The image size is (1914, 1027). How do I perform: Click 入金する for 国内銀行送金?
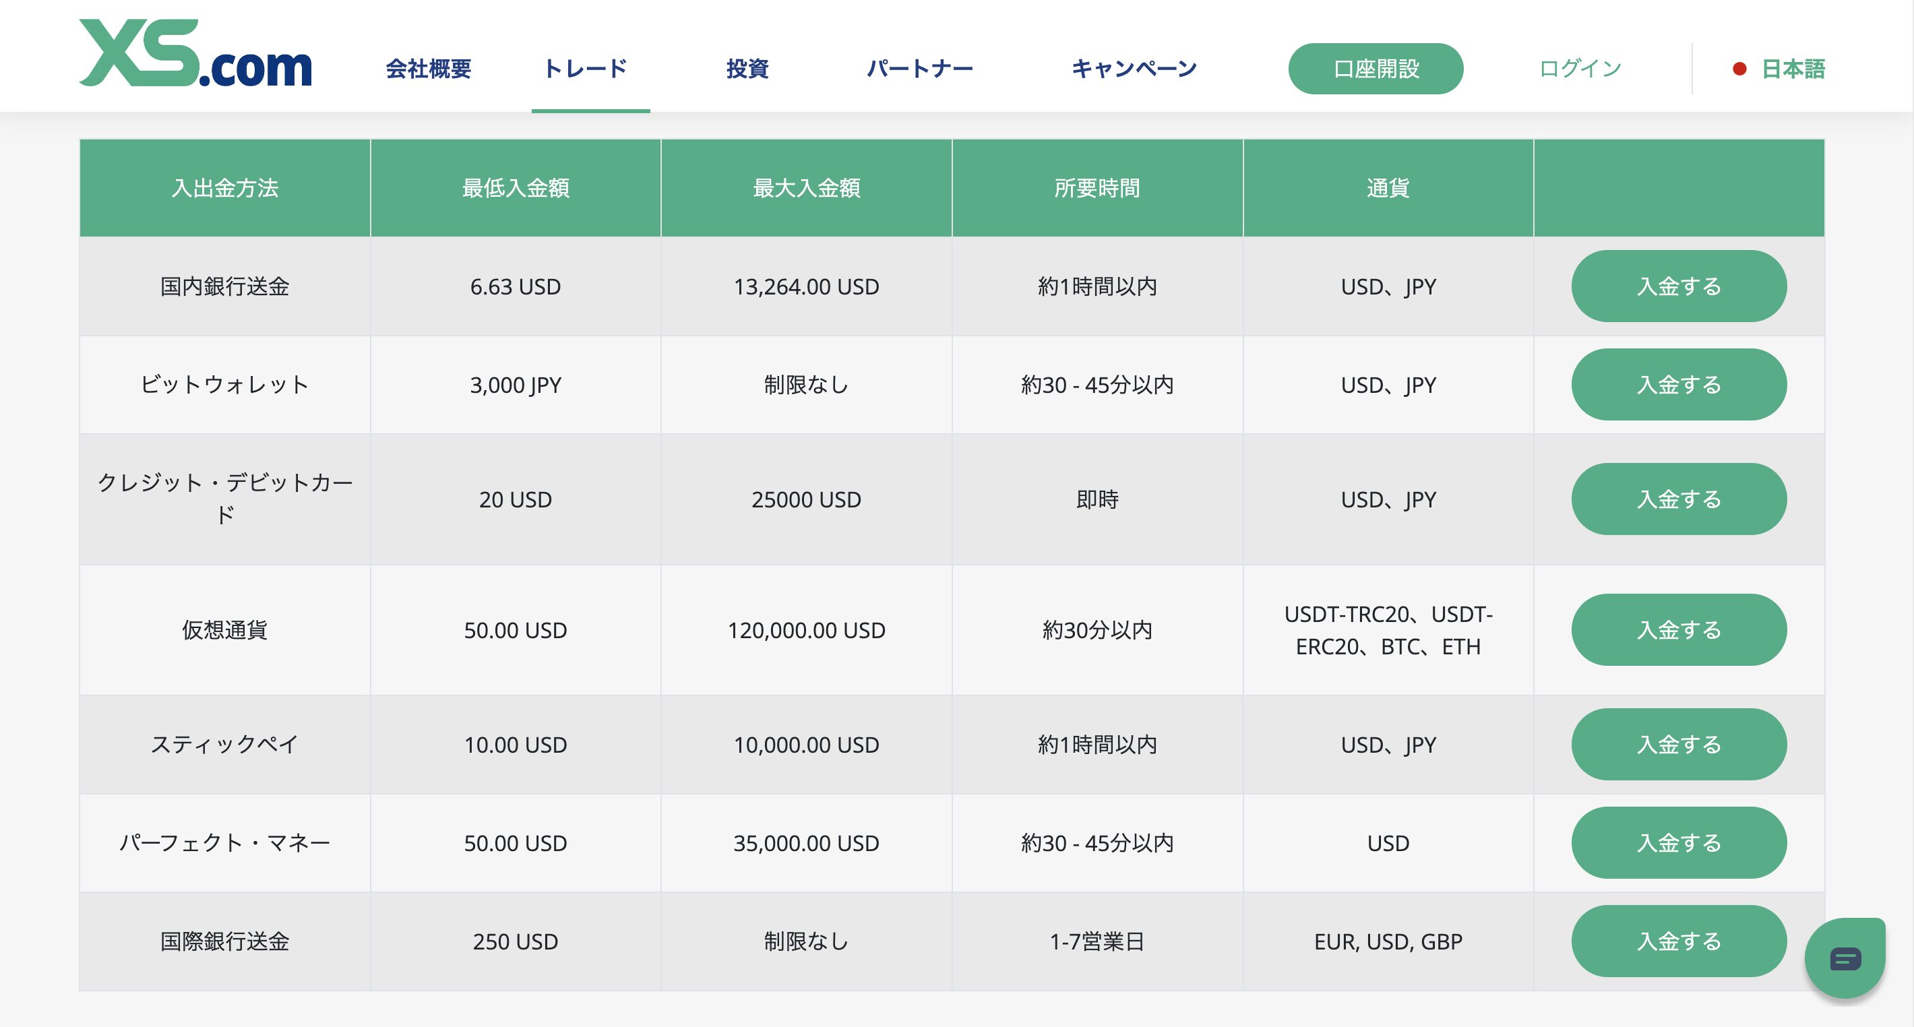pos(1679,286)
